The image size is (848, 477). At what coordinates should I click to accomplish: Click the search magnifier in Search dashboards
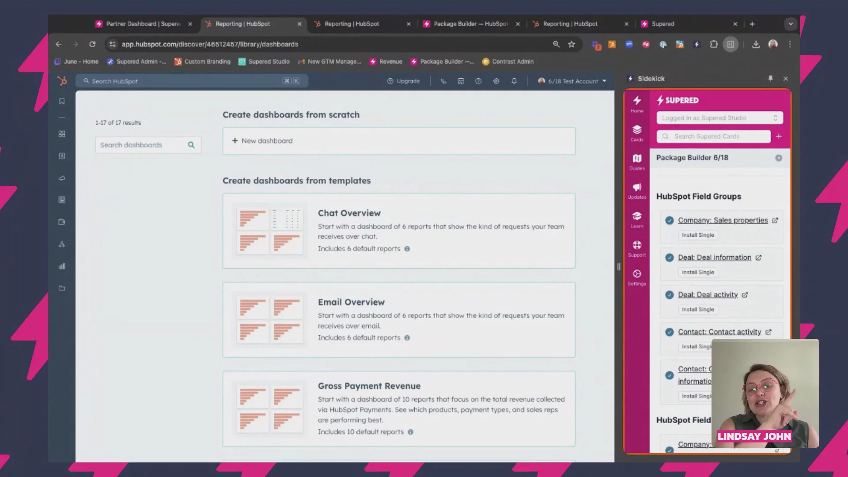[x=191, y=145]
